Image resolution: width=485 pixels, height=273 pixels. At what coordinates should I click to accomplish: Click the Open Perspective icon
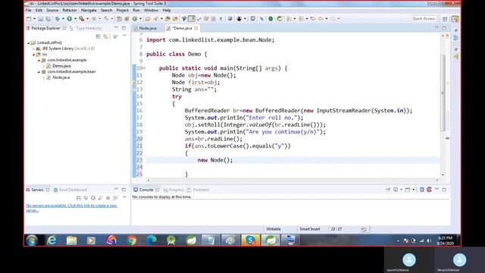(x=445, y=19)
